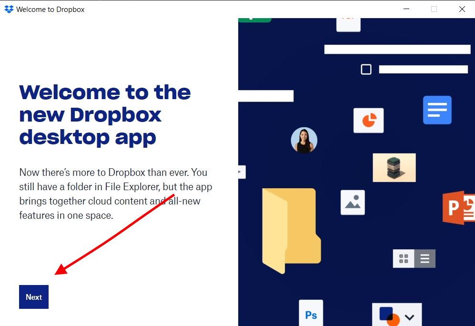Click the Photoshop Ps file icon
The image size is (475, 326).
[x=311, y=313]
